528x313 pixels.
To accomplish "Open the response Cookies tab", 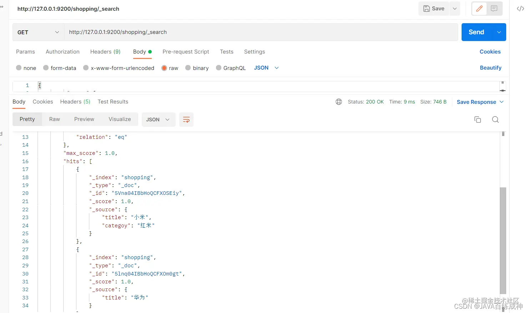I will (43, 102).
